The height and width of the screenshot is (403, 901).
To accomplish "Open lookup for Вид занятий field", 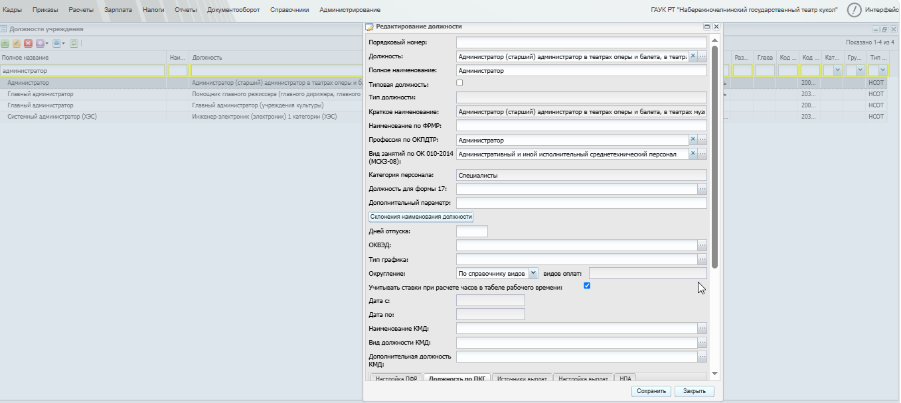I will pos(702,154).
